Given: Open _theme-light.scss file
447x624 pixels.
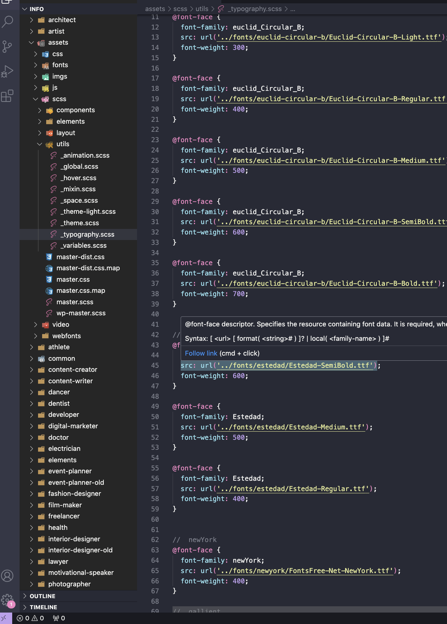Looking at the screenshot, I should [x=88, y=212].
